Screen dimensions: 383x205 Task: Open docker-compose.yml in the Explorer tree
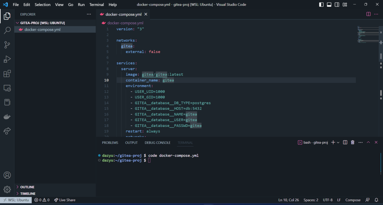pos(55,29)
